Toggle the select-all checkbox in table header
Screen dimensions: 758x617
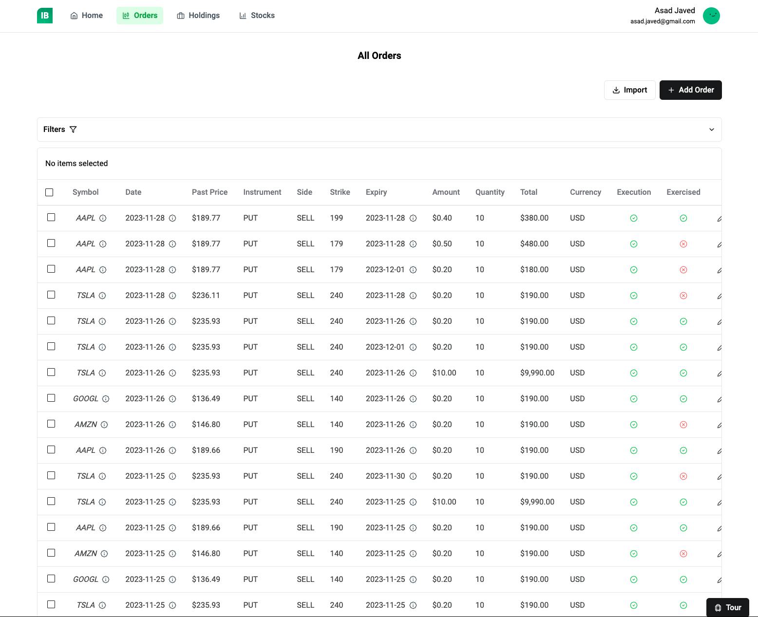[49, 192]
